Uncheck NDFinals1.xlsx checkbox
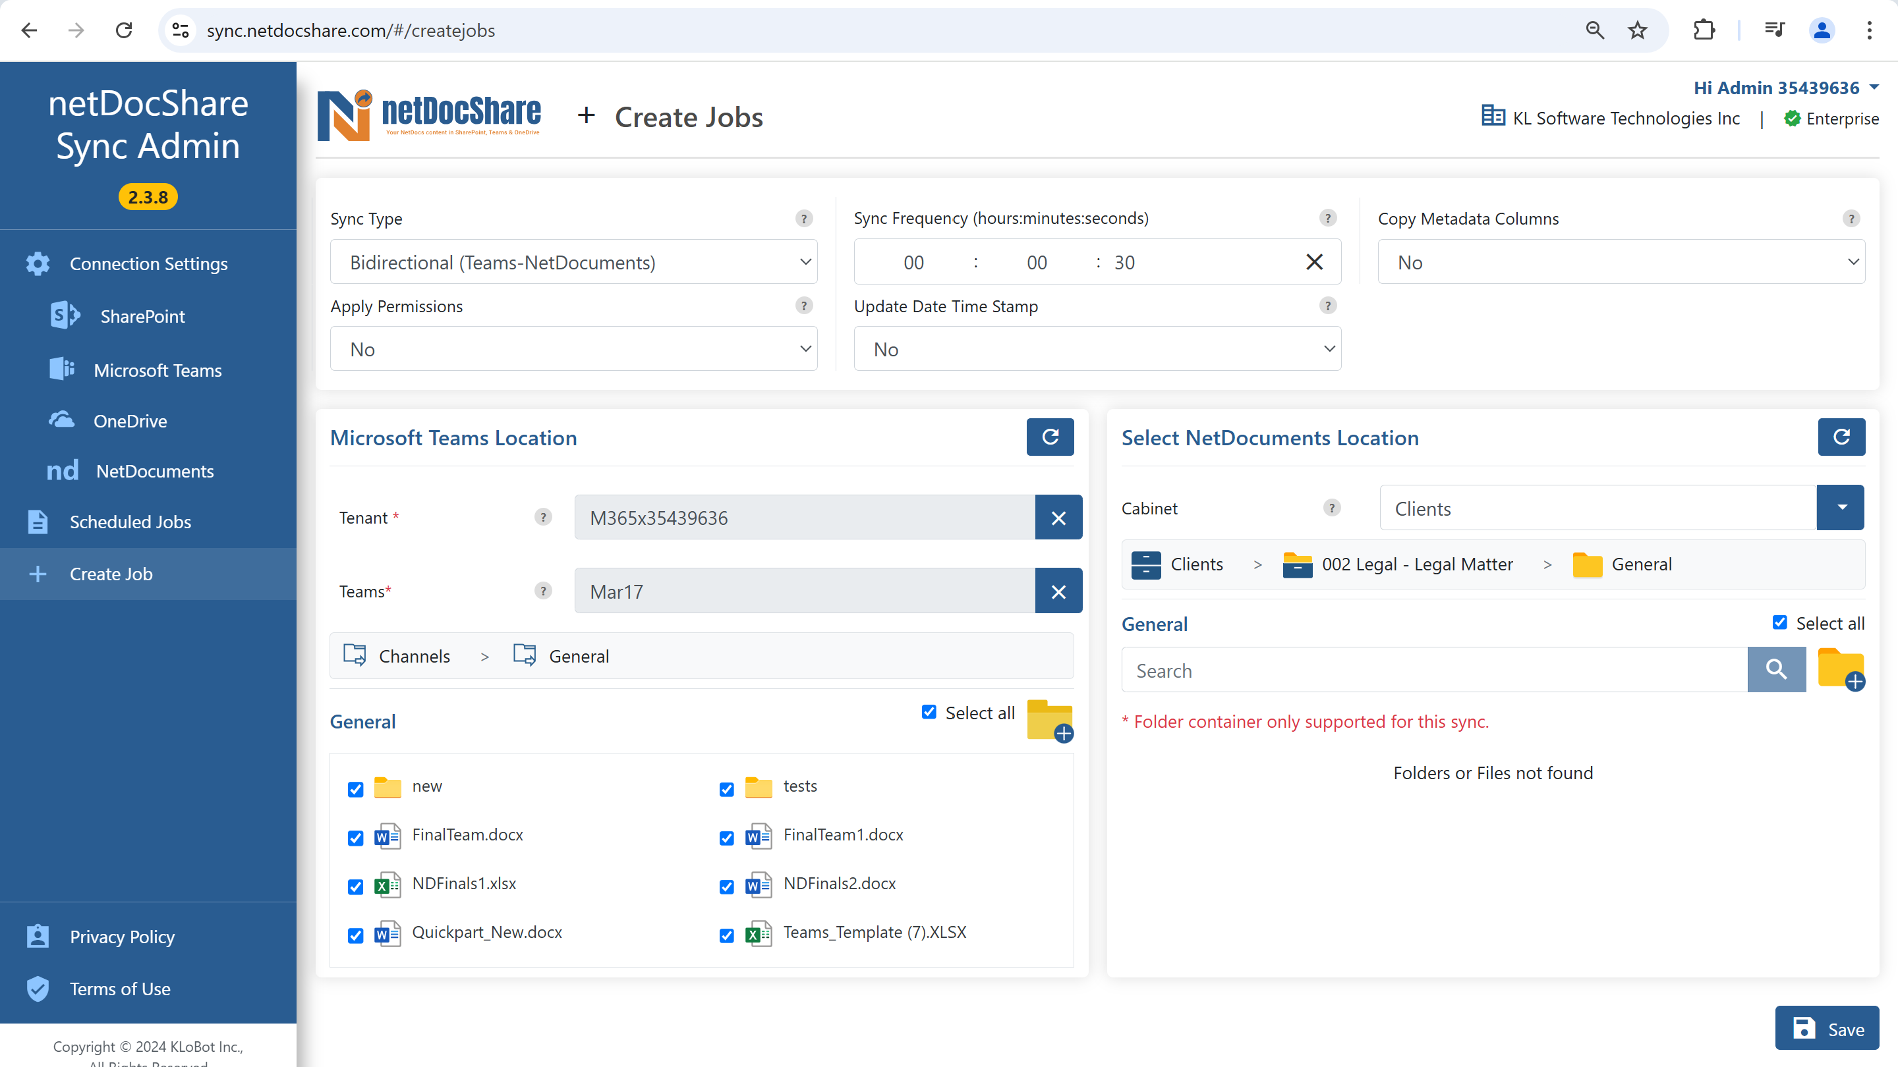The image size is (1898, 1067). coord(355,887)
